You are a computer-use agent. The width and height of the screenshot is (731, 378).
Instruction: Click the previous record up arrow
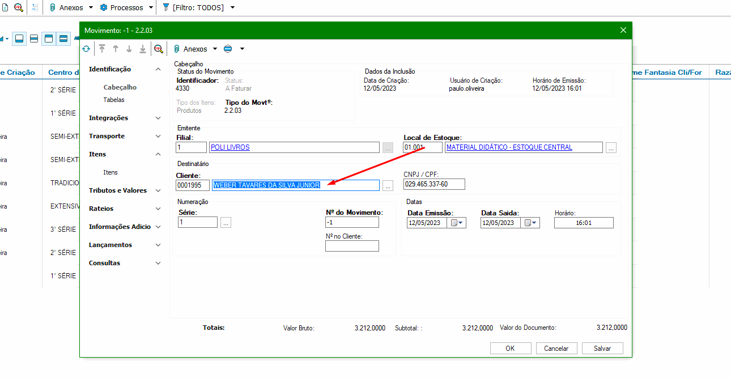(116, 49)
